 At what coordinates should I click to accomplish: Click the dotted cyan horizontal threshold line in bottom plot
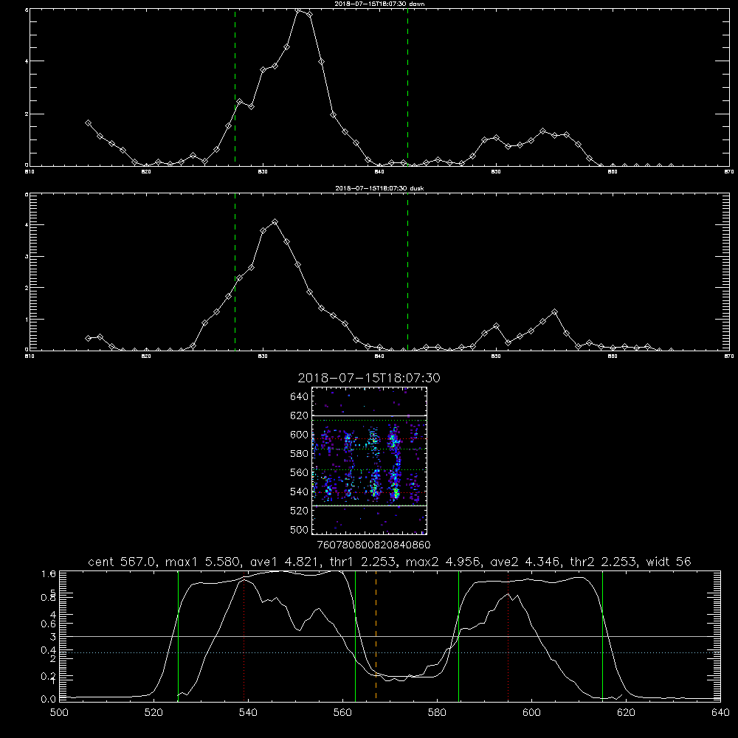point(390,653)
